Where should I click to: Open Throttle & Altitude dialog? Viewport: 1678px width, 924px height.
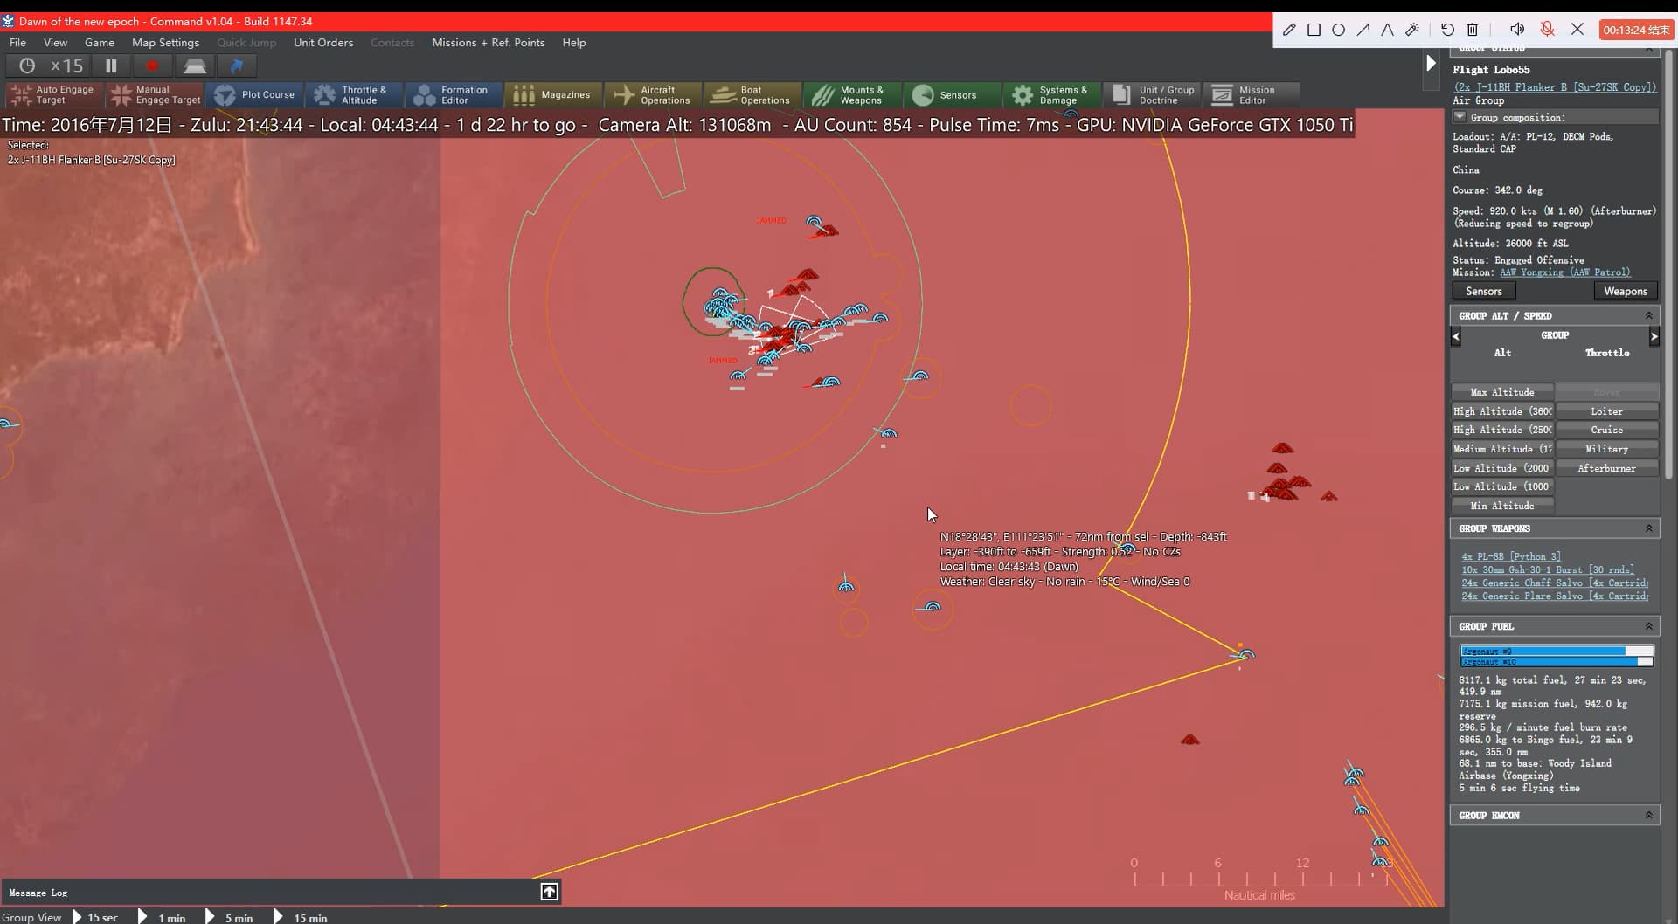tap(353, 94)
